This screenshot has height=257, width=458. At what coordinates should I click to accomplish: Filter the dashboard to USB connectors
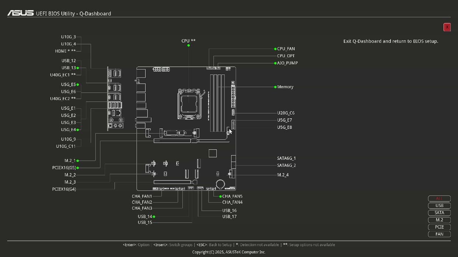(x=439, y=206)
